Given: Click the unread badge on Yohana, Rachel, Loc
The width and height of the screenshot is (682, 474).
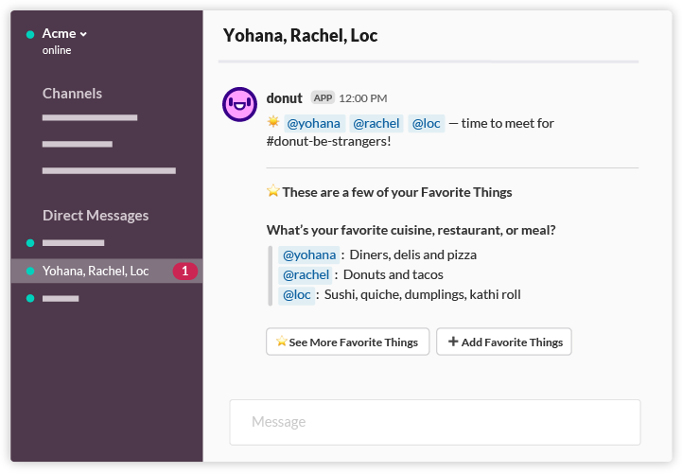Looking at the screenshot, I should pos(185,272).
